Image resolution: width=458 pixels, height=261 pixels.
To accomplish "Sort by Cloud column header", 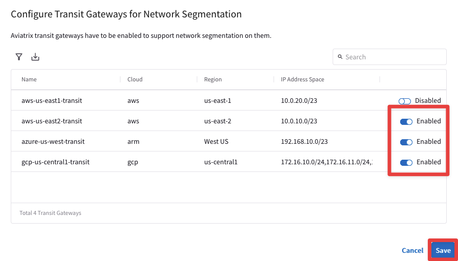I will coord(135,79).
